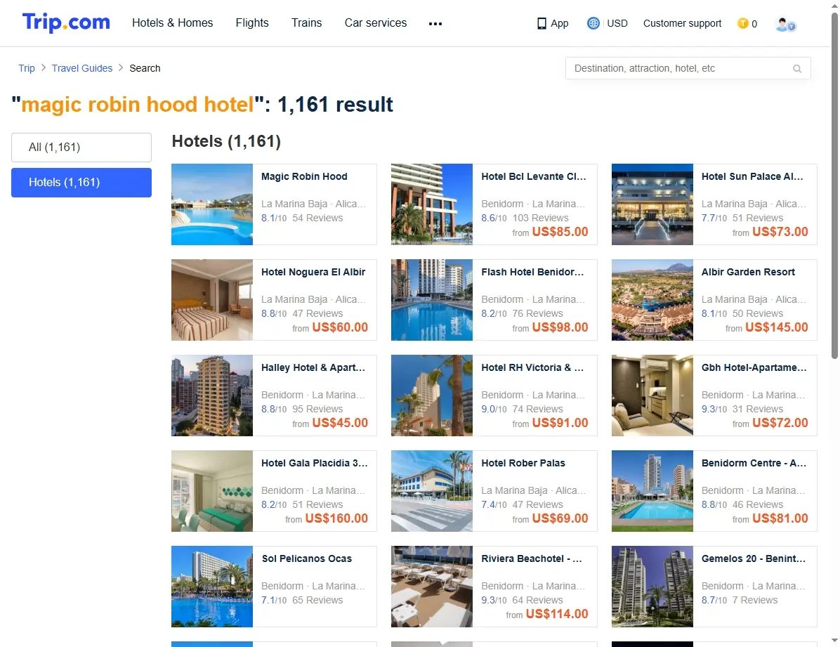Click Customer support link
This screenshot has width=840, height=647.
click(x=682, y=23)
